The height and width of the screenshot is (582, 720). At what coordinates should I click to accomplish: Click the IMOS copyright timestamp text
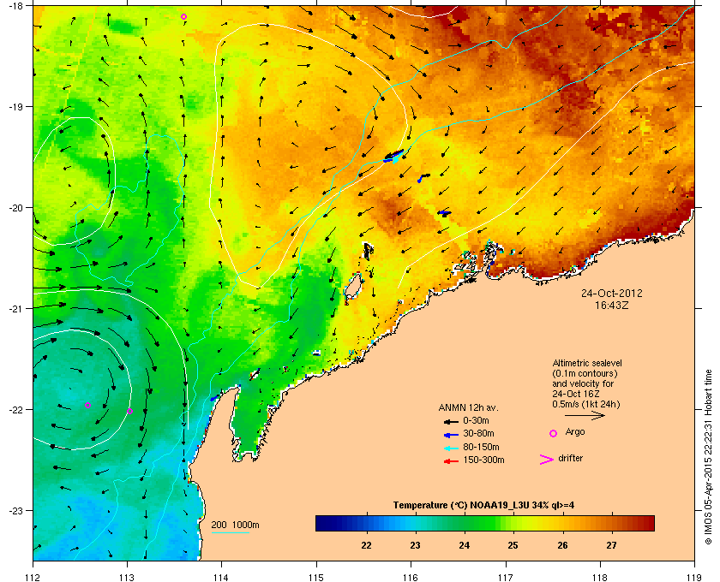click(708, 458)
